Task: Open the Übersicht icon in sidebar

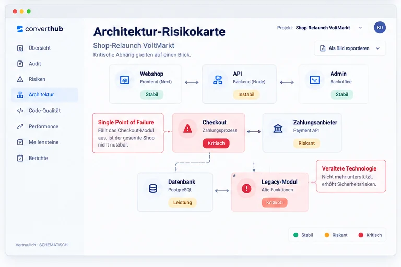Action: click(x=20, y=48)
